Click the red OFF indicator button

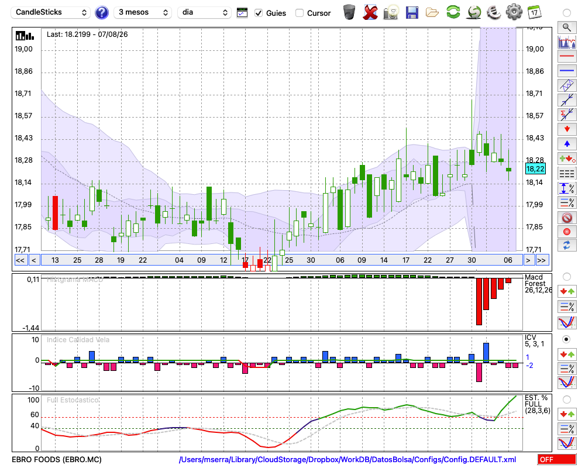pos(557,459)
